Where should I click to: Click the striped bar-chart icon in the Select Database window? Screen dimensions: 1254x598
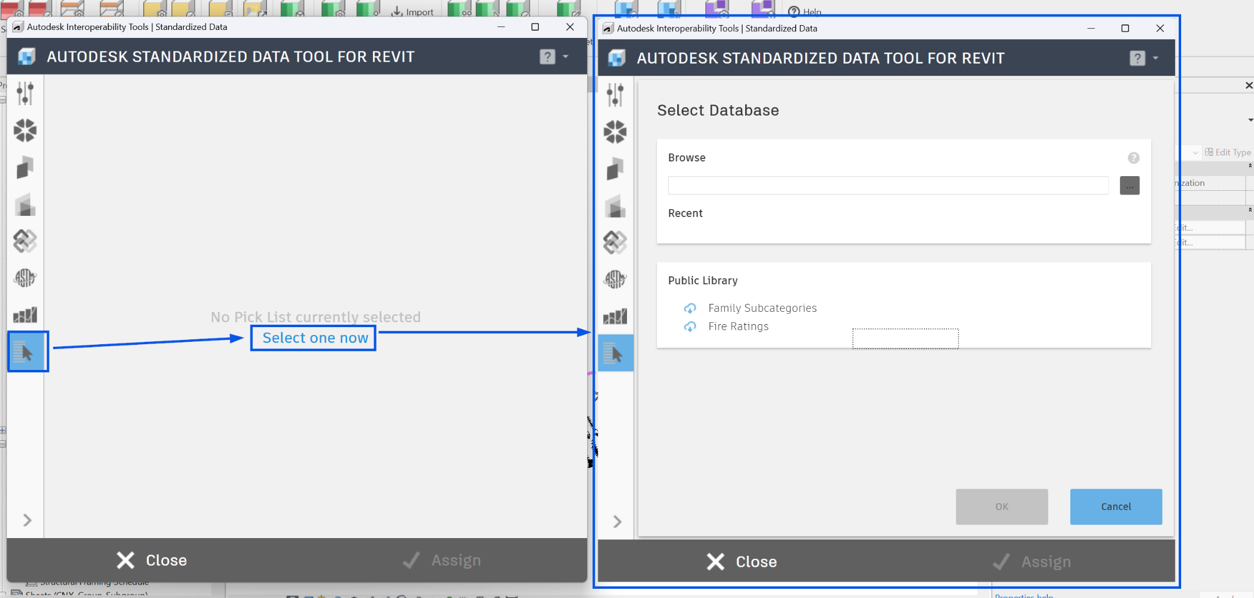[615, 316]
